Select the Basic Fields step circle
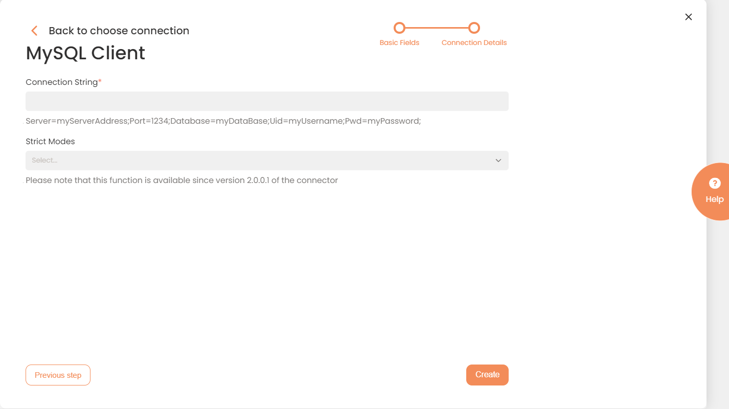Viewport: 729px width, 409px height. click(399, 28)
